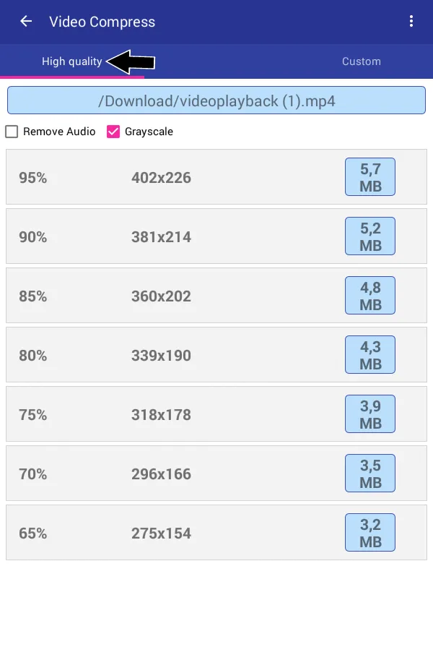Switch to the Custom tab
Screen dimensions: 433x647
(362, 61)
